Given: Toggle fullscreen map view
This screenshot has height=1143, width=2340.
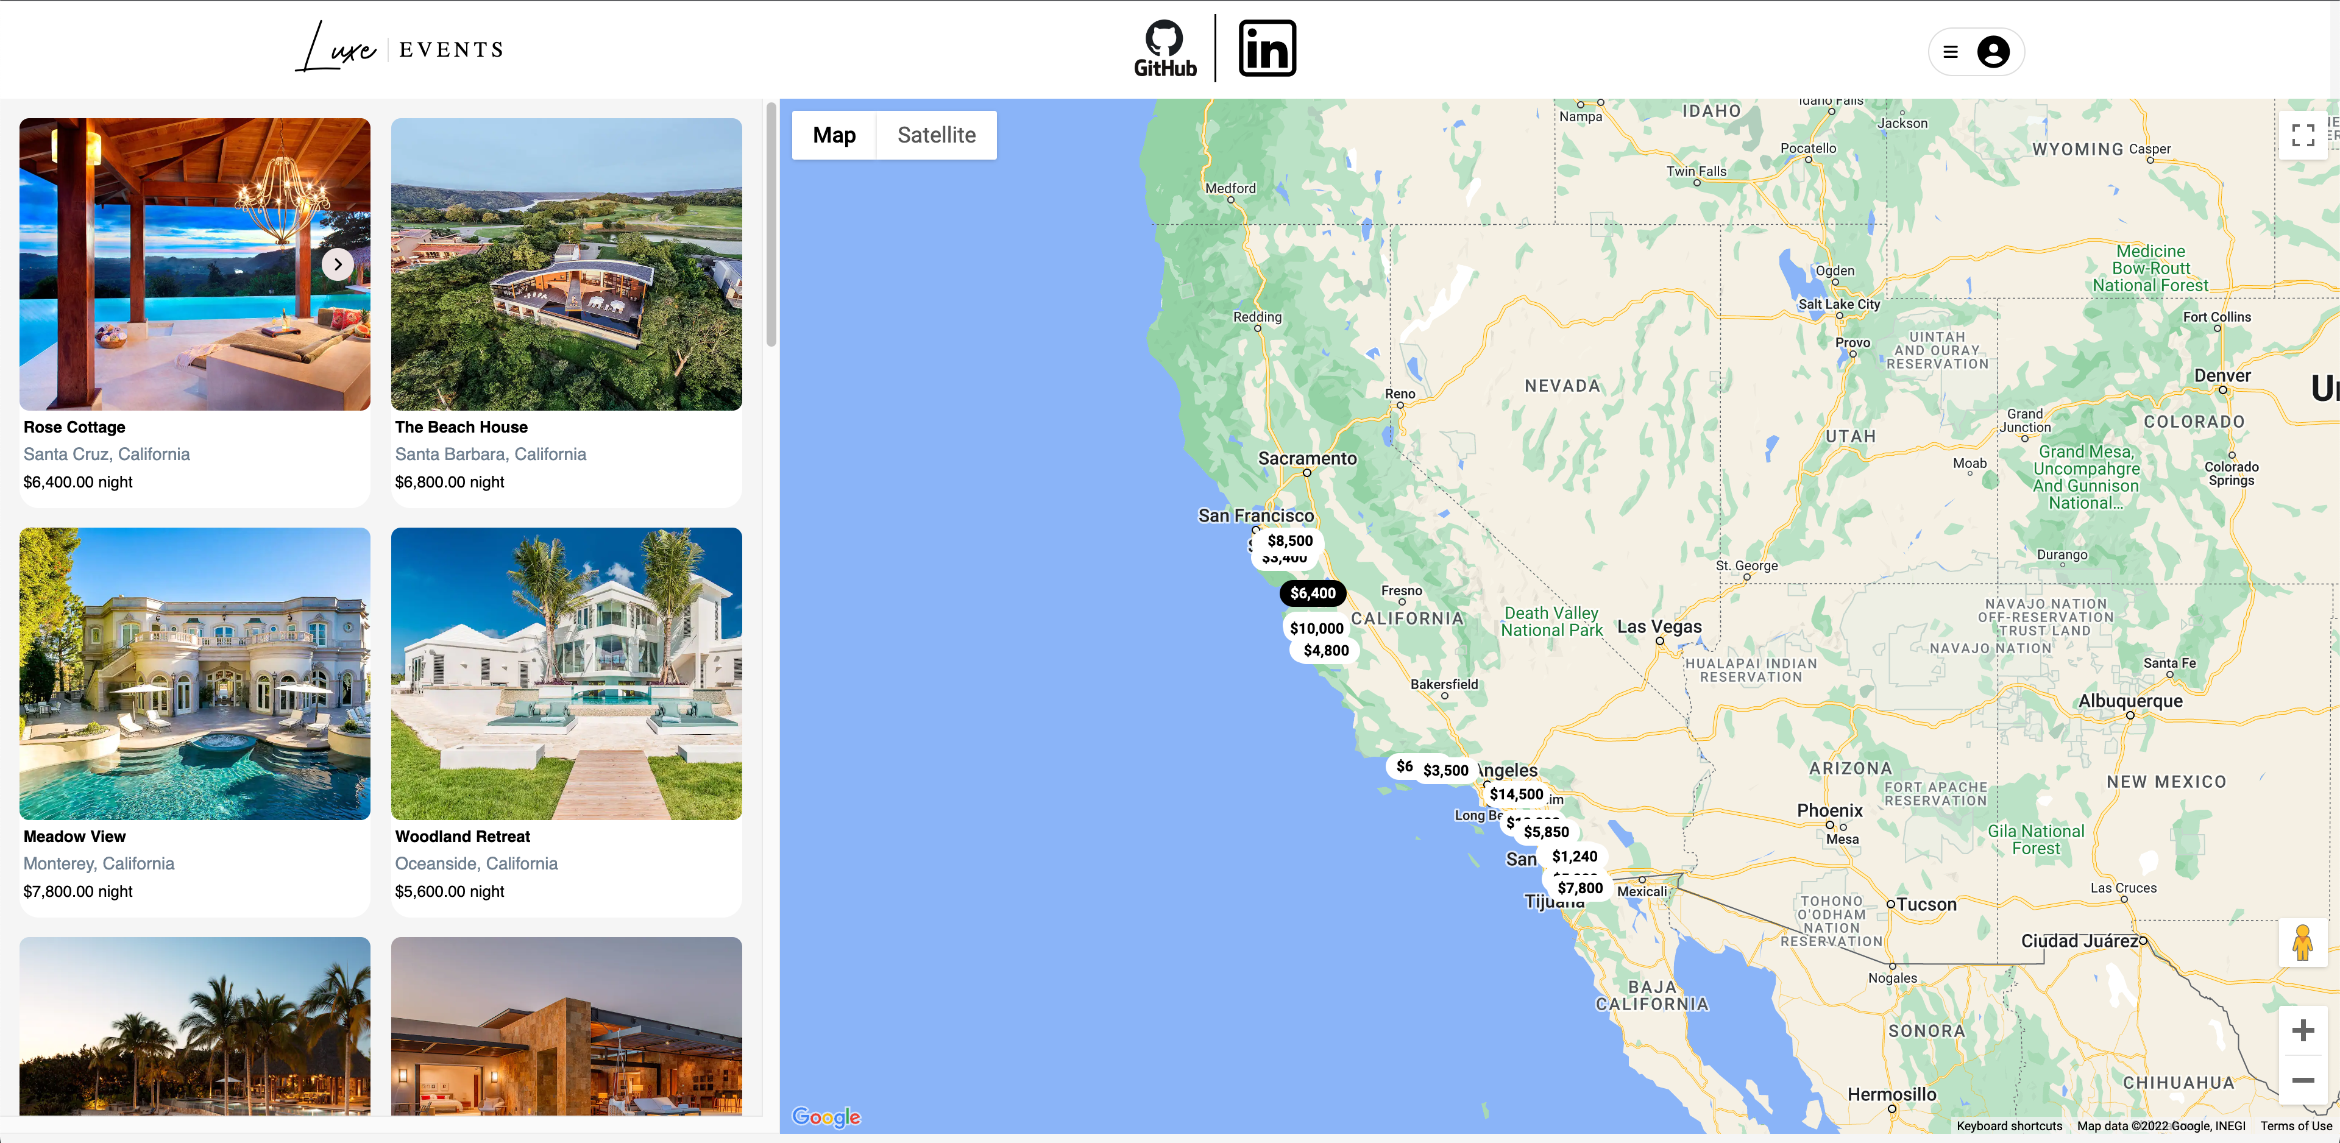Looking at the screenshot, I should tap(2302, 135).
